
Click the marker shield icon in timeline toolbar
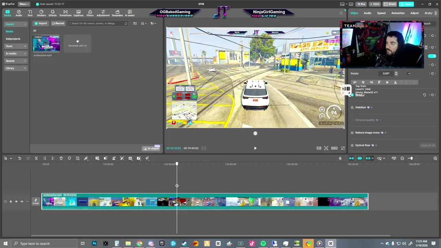click(69, 158)
